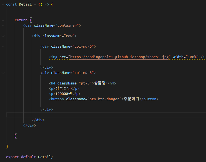Place cursor on 'Detail' function name declaration
206x162 pixels.
coord(25,4)
